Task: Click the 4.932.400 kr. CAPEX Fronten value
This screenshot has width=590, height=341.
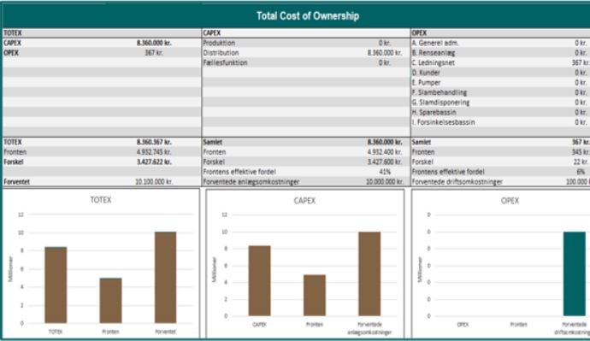Action: pyautogui.click(x=385, y=152)
